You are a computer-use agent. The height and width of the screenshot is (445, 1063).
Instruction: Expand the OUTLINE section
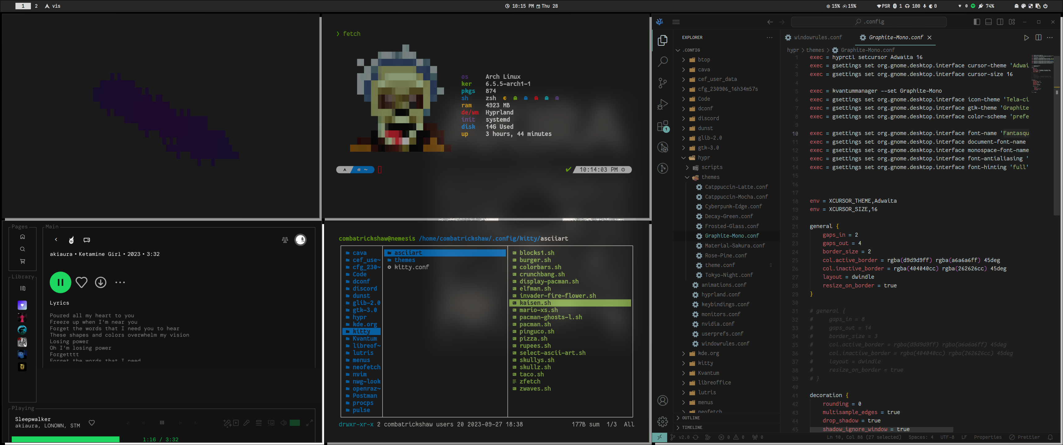click(690, 418)
